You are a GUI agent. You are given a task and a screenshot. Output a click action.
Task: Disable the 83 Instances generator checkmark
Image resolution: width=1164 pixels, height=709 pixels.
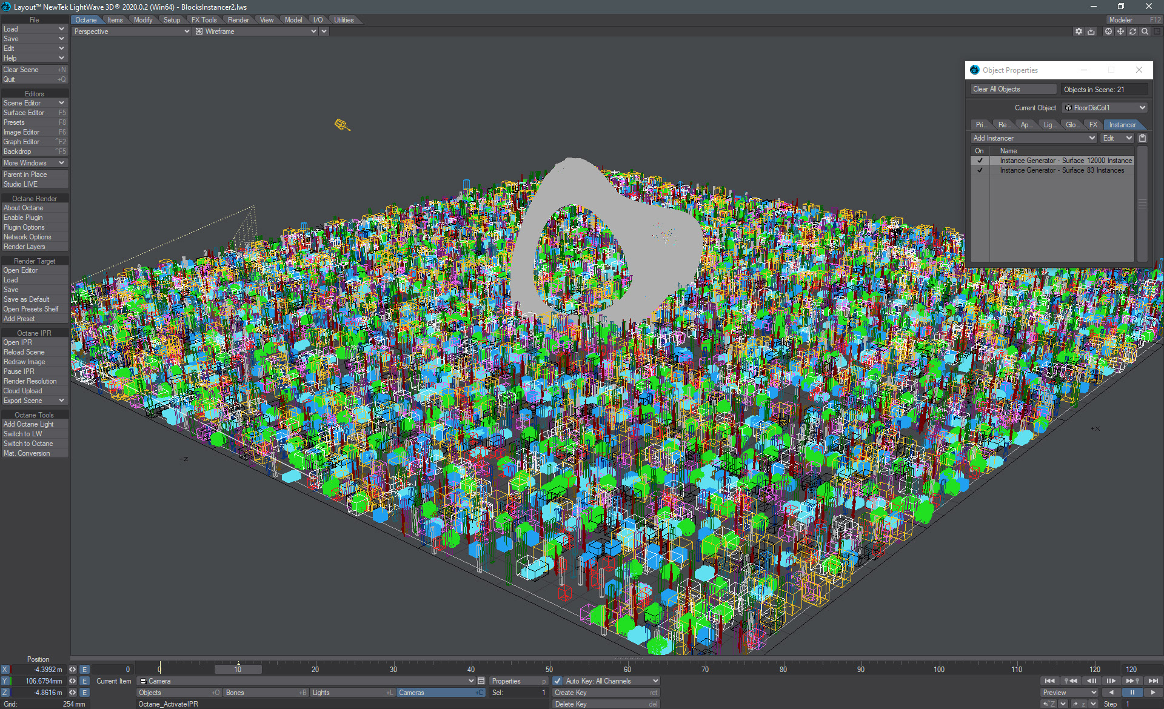pos(980,170)
